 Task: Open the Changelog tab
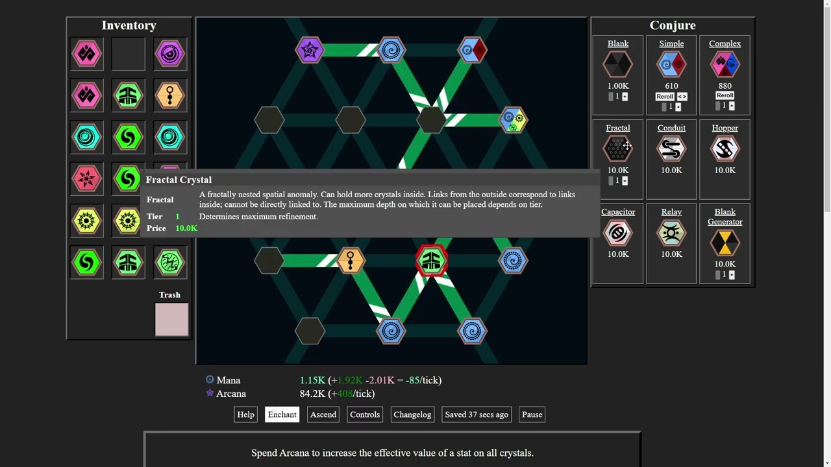412,414
